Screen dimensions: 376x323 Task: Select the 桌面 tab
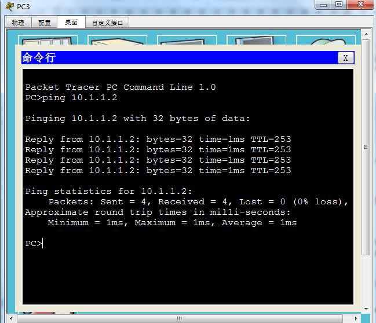71,22
